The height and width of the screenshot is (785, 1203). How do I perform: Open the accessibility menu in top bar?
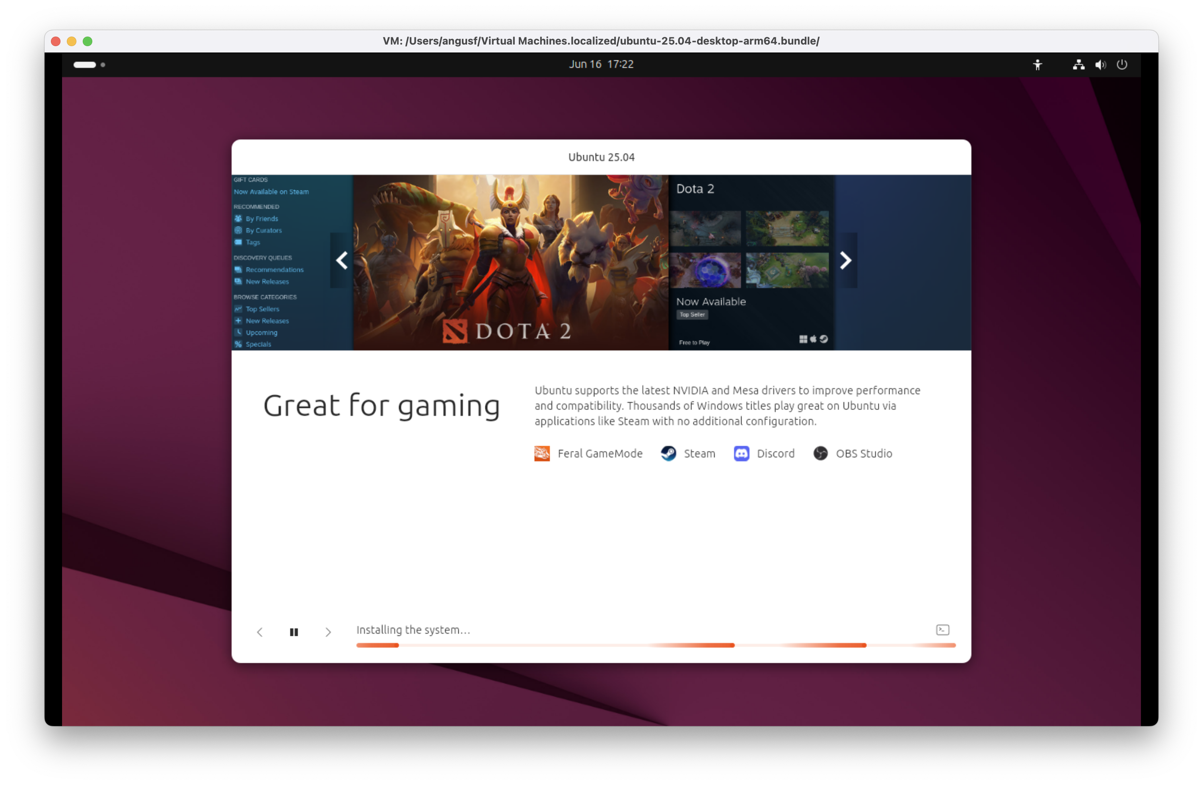point(1038,64)
